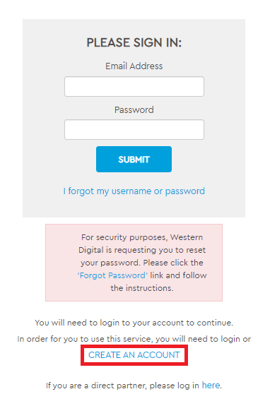Click 'For security purposes, Western' line
270x406 pixels.
(x=142, y=237)
